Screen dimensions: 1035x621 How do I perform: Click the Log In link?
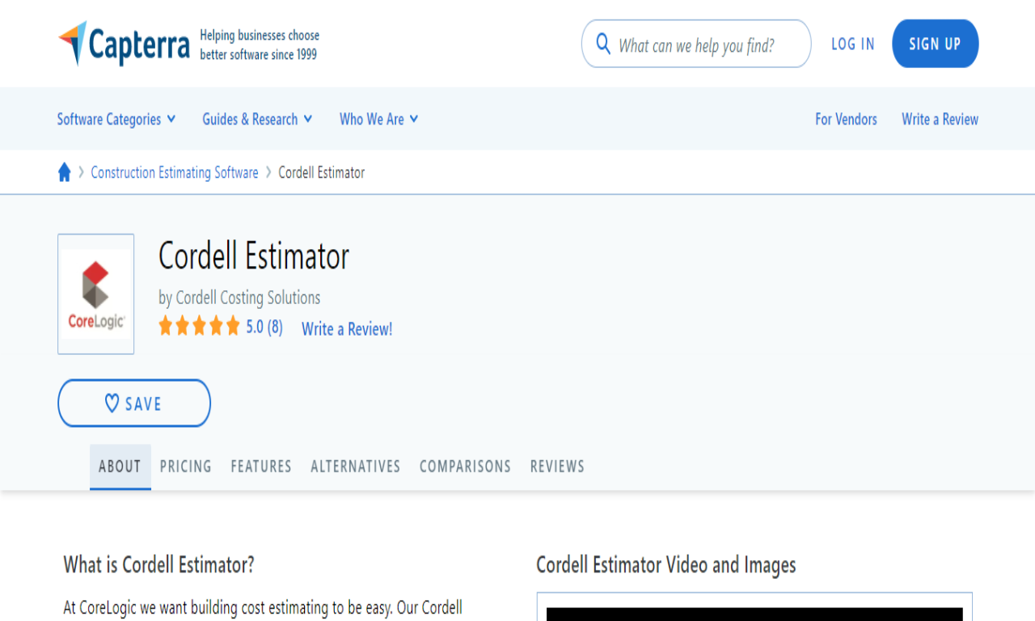pos(852,44)
